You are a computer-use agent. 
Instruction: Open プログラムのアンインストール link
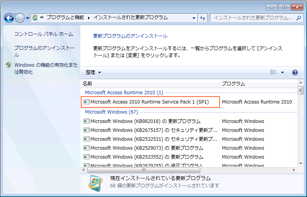44,52
